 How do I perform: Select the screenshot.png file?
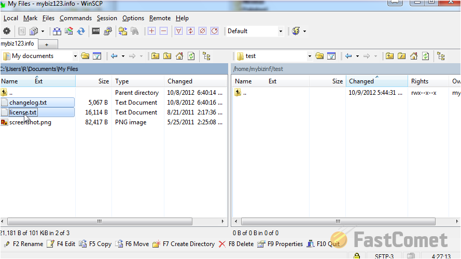tap(30, 122)
